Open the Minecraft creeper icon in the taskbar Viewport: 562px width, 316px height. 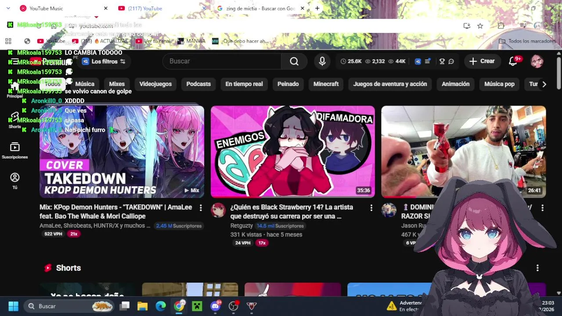(197, 306)
